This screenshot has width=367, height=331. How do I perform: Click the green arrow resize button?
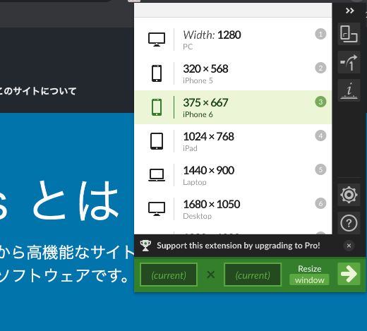click(x=349, y=274)
